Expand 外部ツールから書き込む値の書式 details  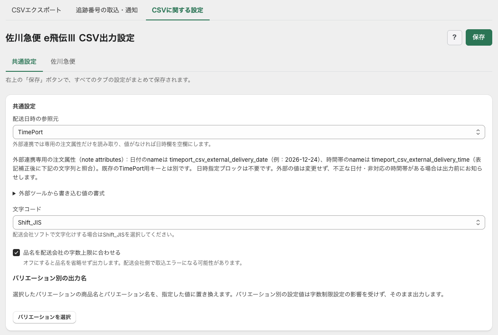click(x=59, y=194)
